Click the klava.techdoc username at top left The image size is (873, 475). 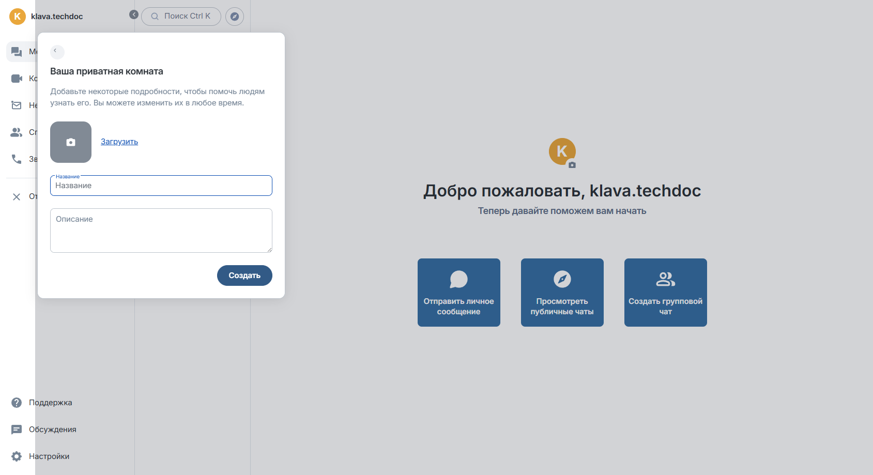tap(57, 17)
